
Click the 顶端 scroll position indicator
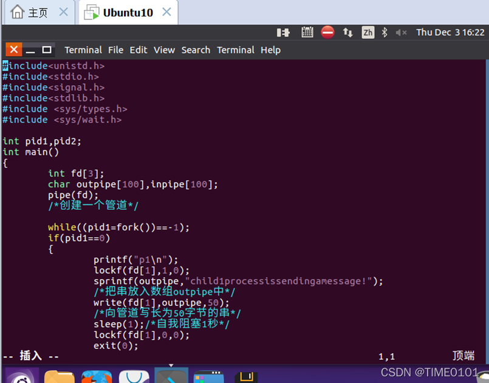[463, 356]
